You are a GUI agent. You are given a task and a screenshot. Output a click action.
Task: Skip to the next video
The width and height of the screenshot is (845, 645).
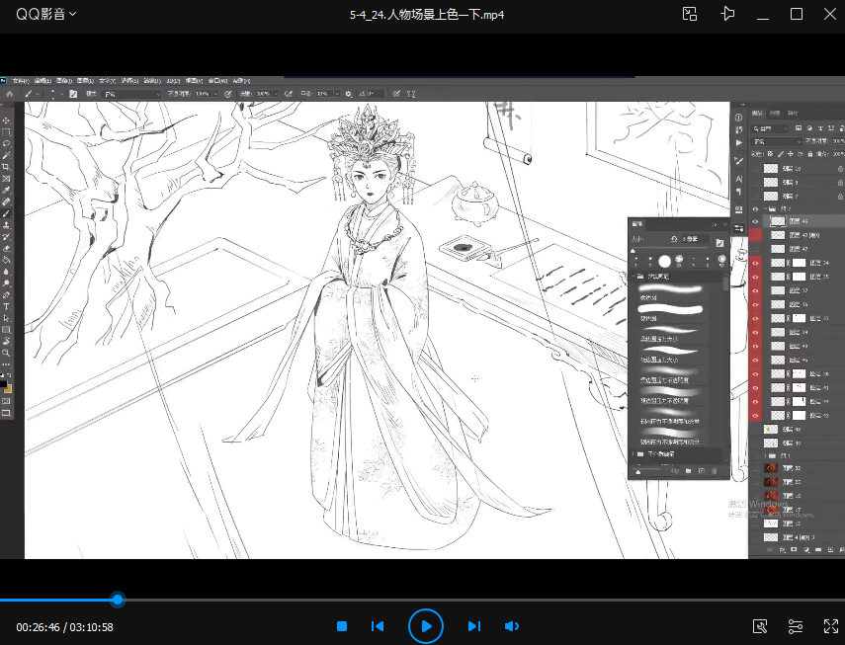[x=473, y=626]
